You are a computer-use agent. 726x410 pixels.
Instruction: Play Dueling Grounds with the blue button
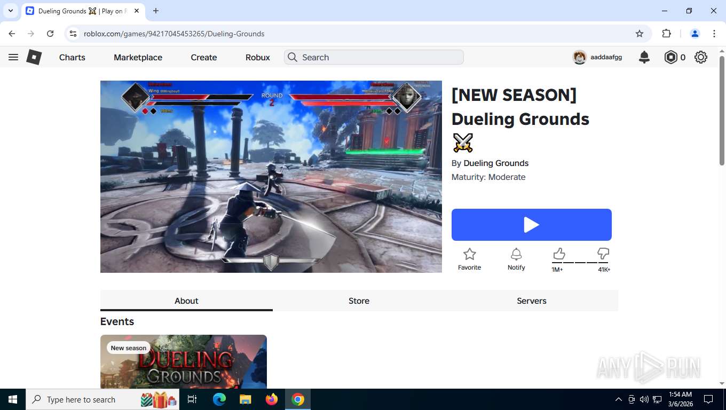(532, 225)
